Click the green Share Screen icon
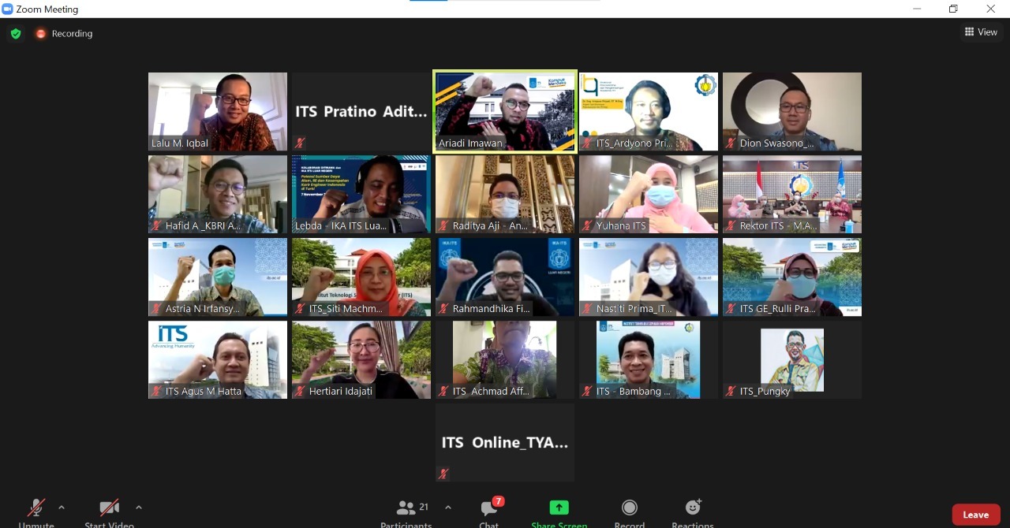1010x528 pixels. [x=558, y=508]
